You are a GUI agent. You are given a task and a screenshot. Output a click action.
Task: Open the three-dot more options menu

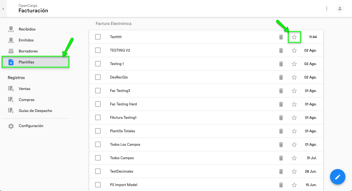327,9
